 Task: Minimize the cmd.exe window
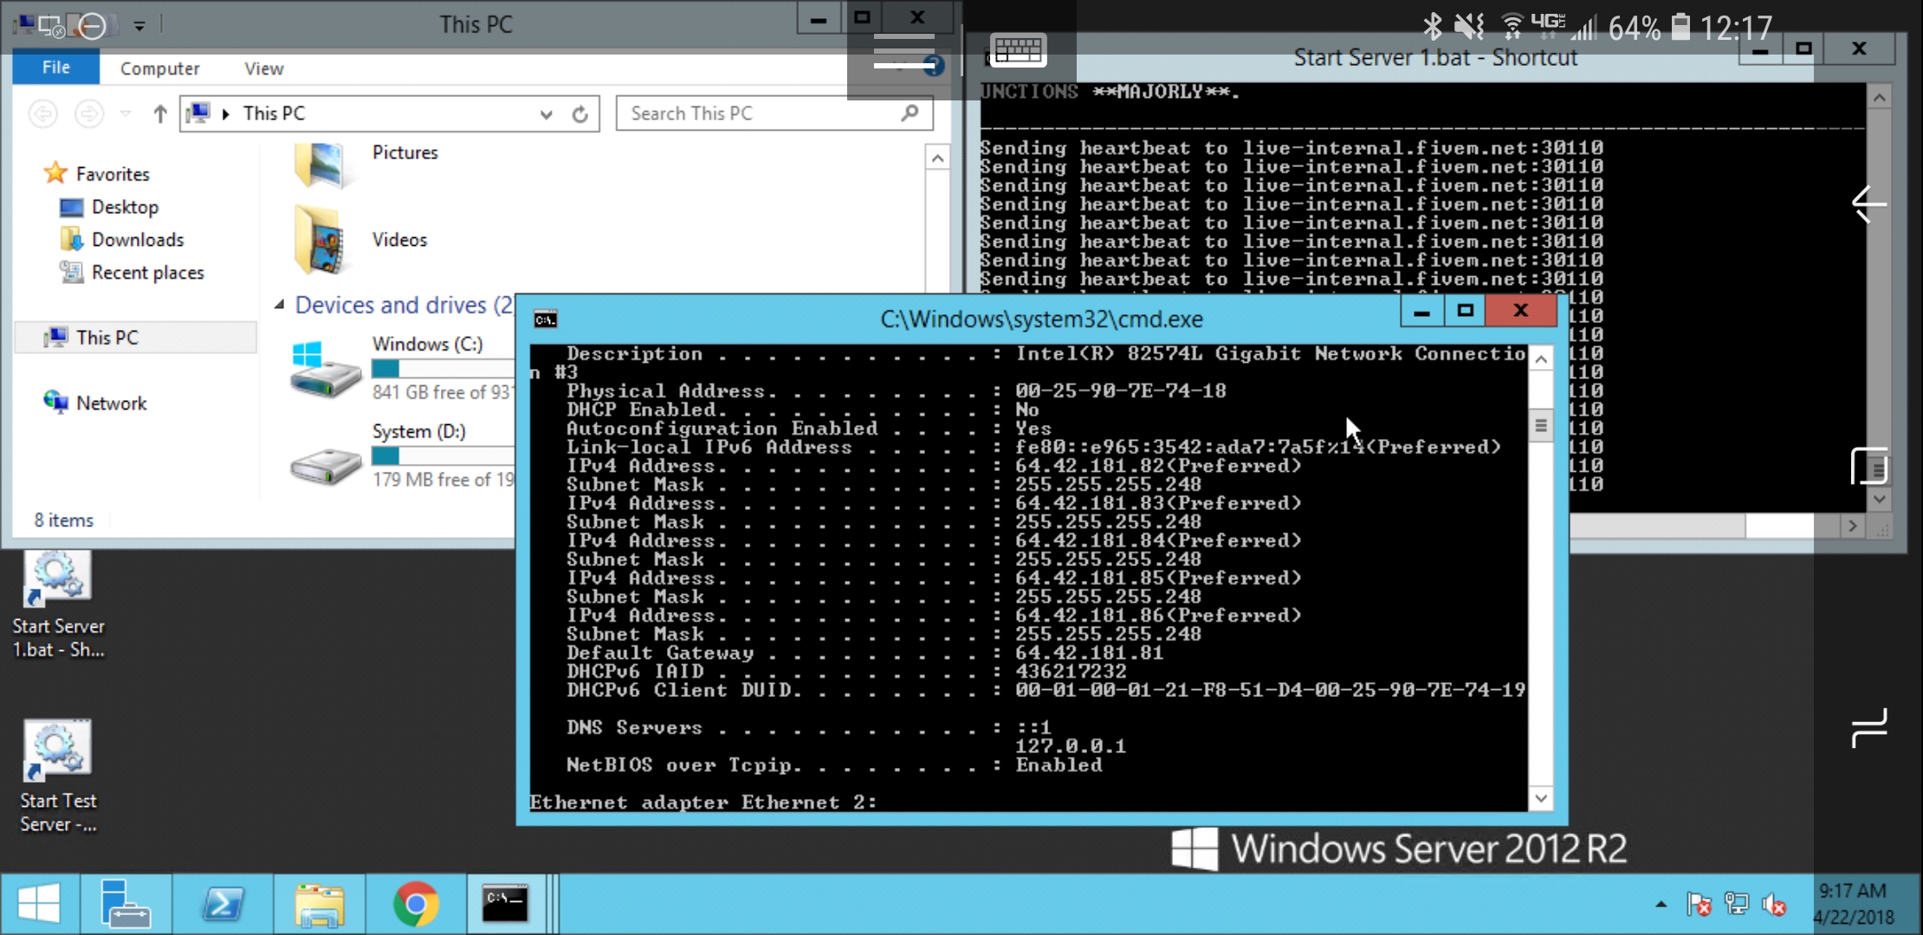pyautogui.click(x=1421, y=312)
